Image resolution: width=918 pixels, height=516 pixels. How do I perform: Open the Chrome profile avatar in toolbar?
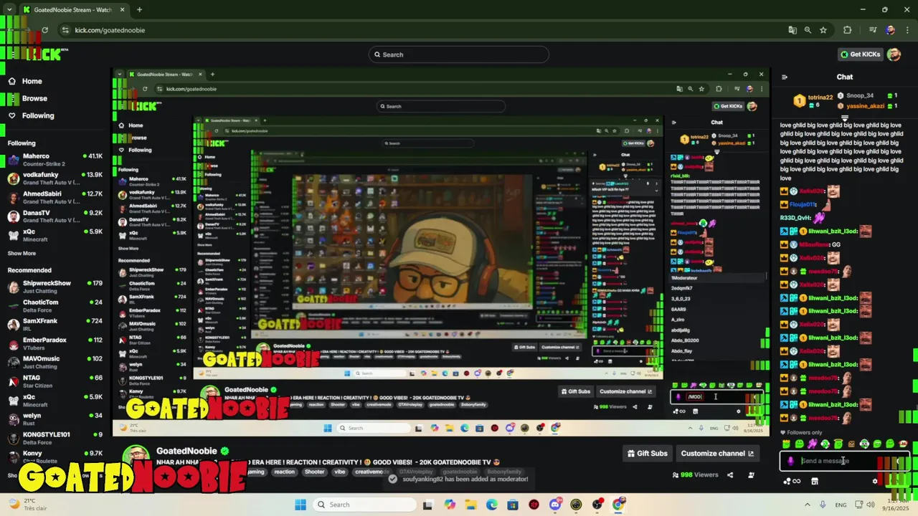(890, 30)
